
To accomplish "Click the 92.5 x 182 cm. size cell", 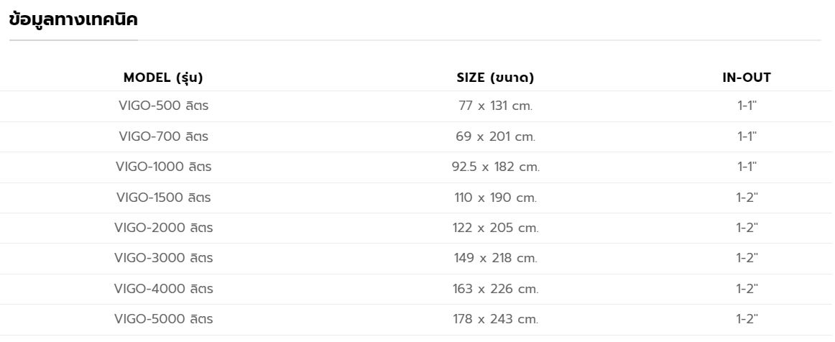I will (x=495, y=167).
